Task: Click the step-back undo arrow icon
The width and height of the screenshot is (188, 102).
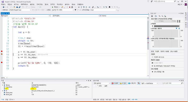Action: 90,7
